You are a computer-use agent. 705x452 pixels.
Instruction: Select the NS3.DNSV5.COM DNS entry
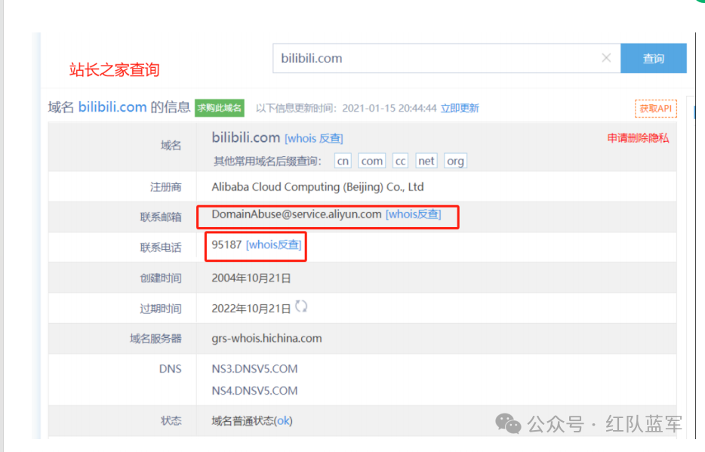click(254, 369)
